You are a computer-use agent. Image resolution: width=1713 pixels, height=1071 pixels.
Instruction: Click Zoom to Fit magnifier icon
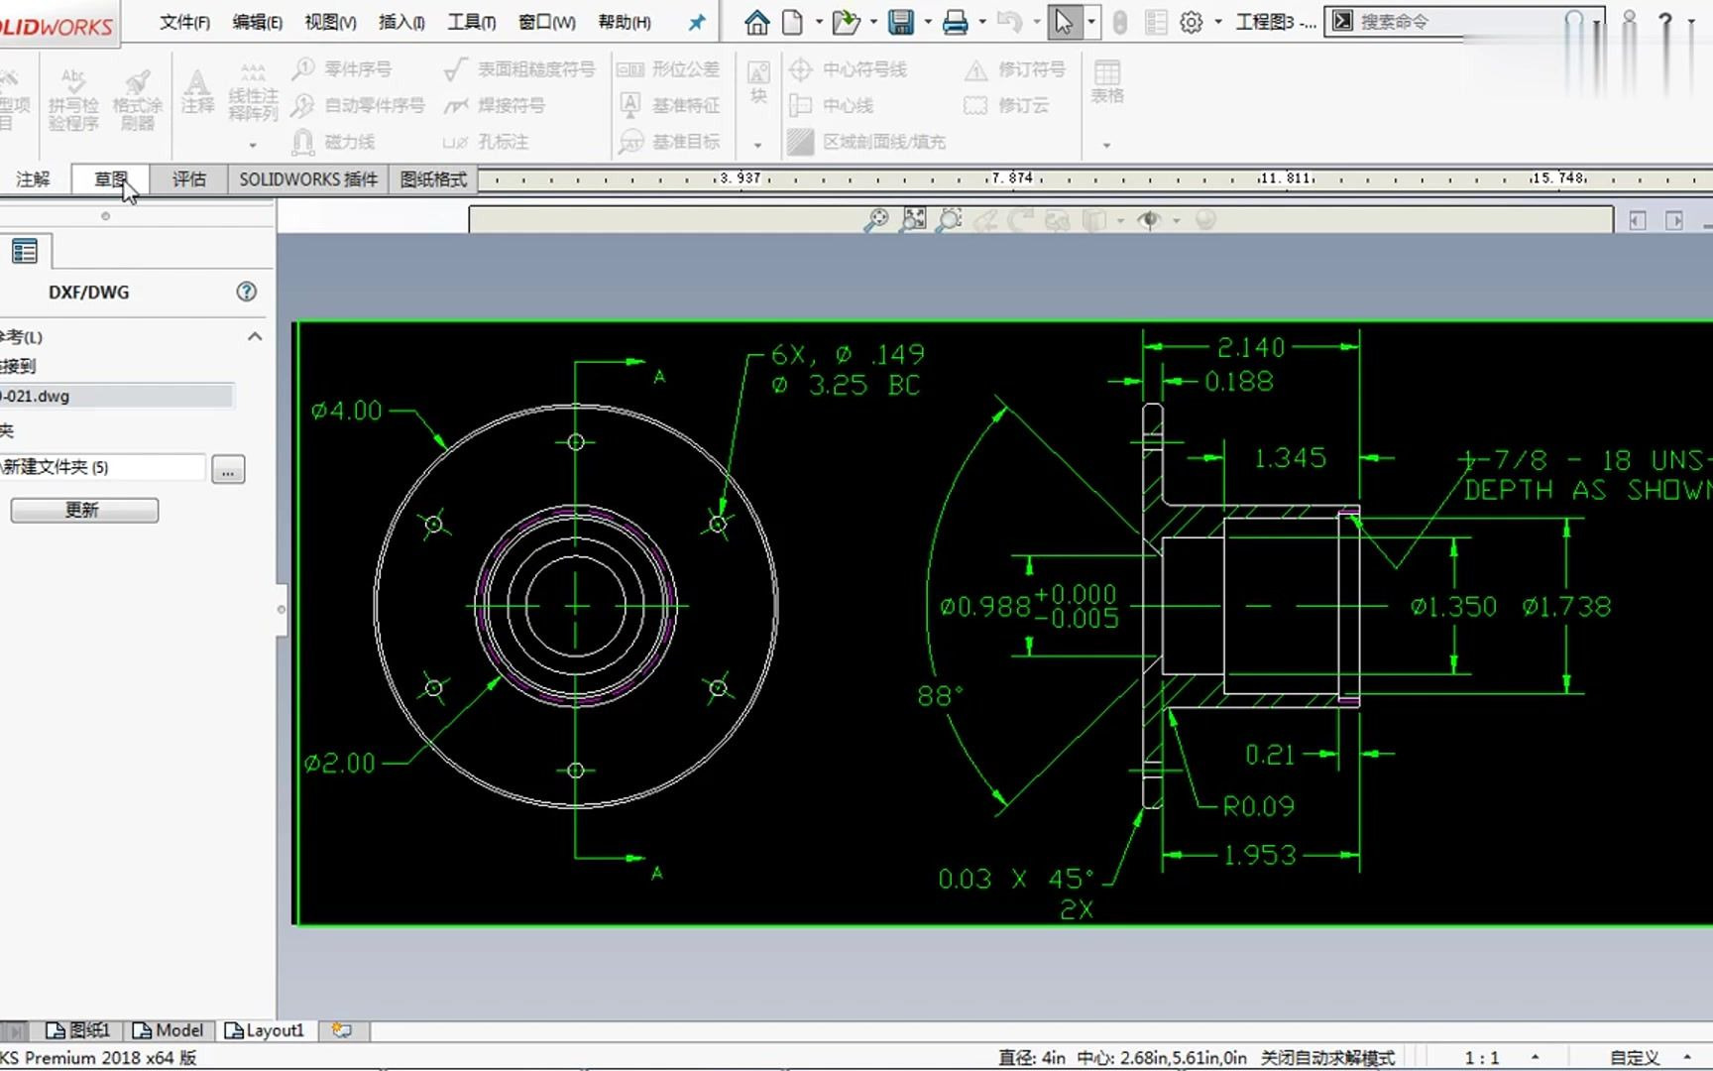[876, 220]
